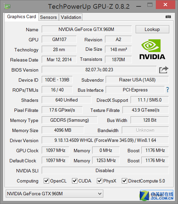Click the NVIDIA logo image
This screenshot has width=178, height=204.
pos(152,49)
